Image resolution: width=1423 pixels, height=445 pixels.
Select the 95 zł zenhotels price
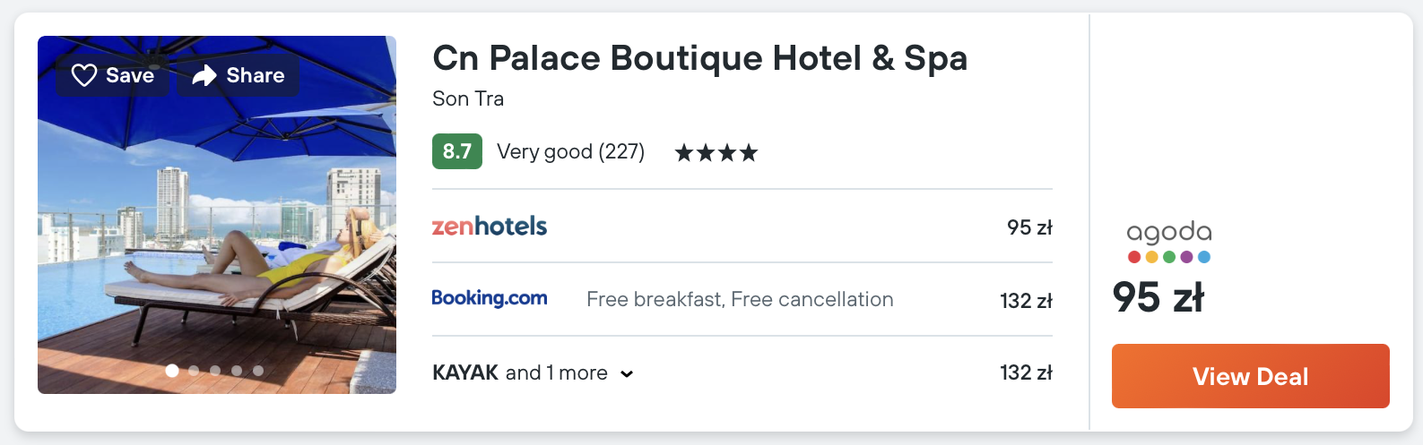click(1028, 227)
